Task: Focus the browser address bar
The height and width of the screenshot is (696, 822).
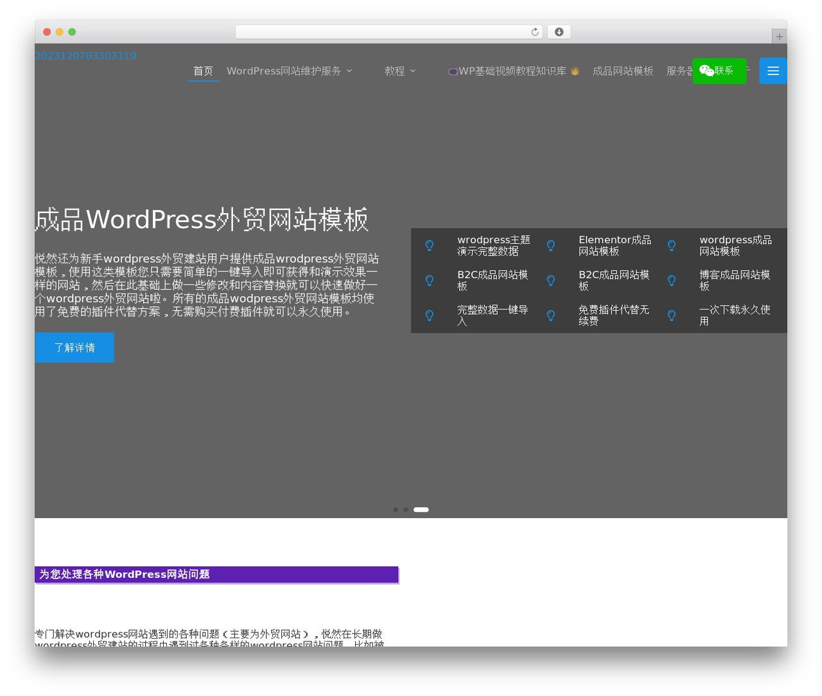Action: (x=389, y=32)
